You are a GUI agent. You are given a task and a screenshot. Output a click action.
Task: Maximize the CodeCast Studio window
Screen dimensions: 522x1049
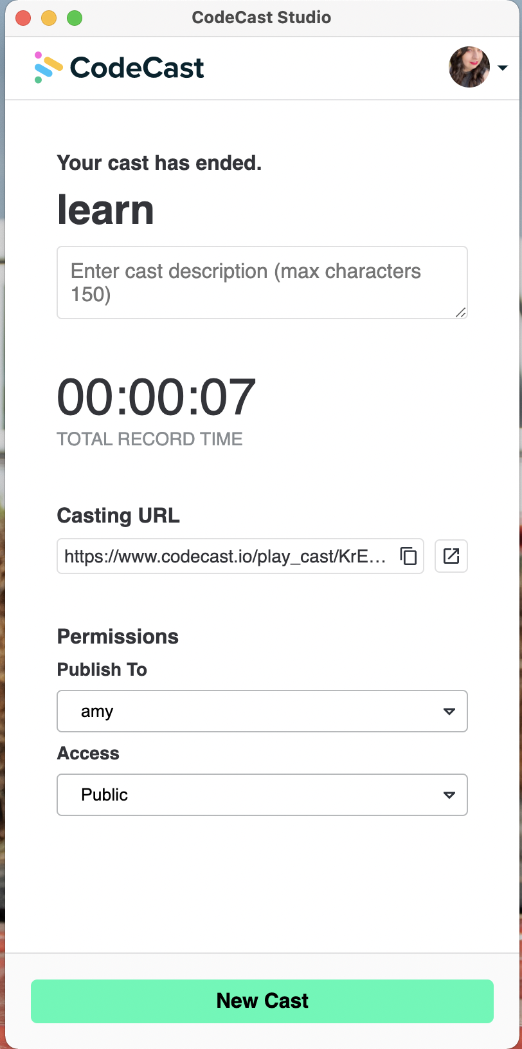coord(75,17)
